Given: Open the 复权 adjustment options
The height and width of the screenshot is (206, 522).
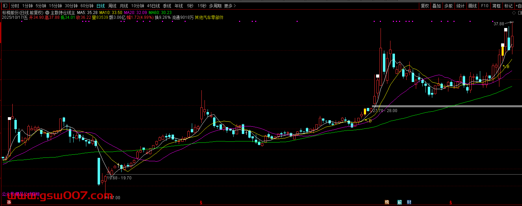Looking at the screenshot, I should (x=425, y=6).
